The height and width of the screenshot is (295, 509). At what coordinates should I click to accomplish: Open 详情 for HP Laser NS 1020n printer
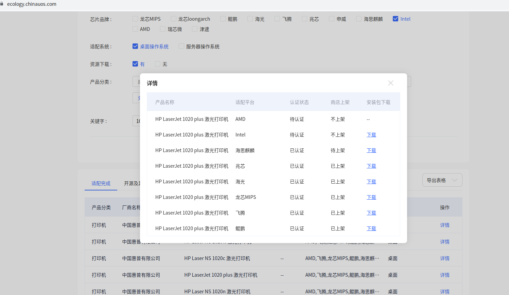[x=444, y=291]
